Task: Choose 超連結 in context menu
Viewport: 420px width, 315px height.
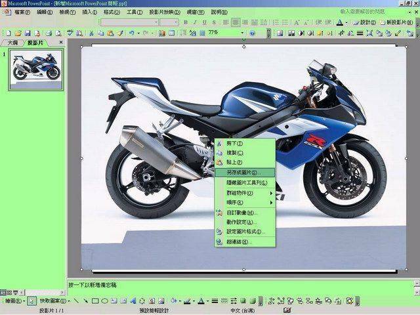Action: (245, 241)
